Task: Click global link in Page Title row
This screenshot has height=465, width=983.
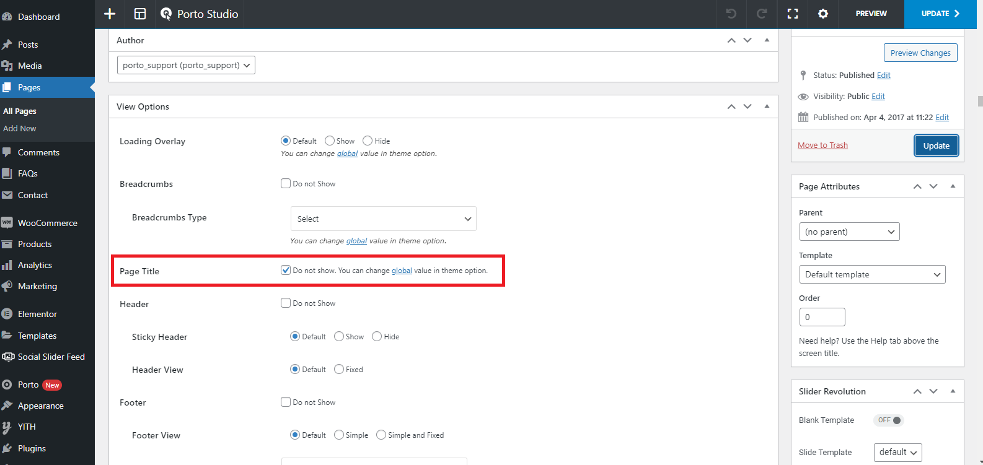Action: [402, 271]
